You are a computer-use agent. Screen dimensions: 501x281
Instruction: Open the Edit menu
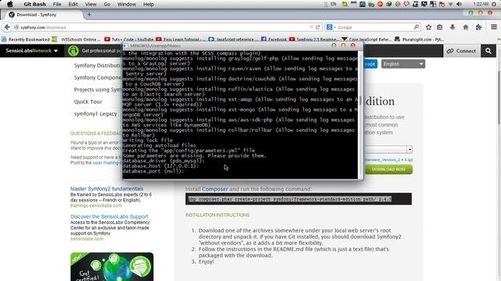point(73,4)
